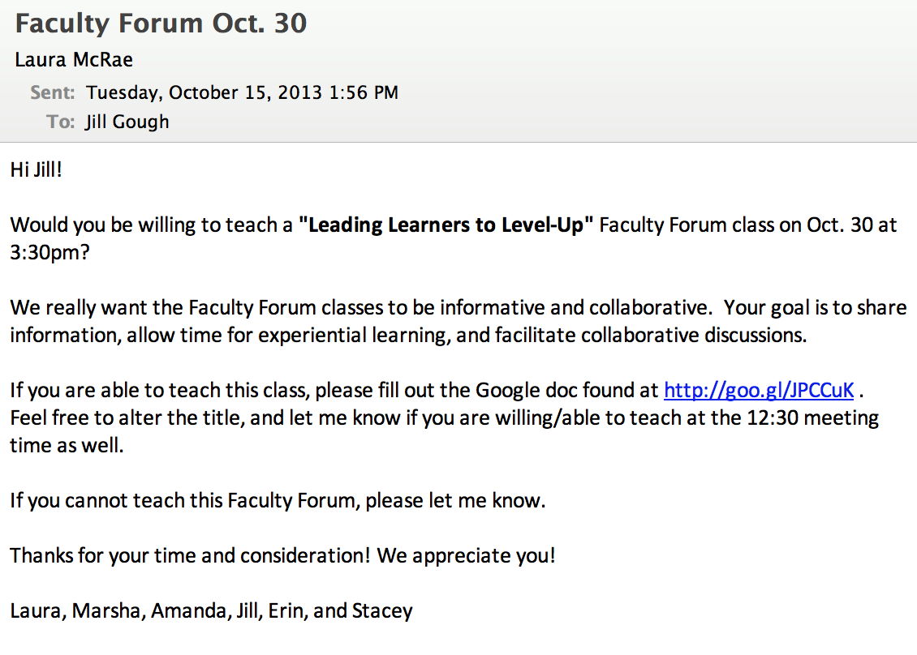Click the 'To:' header label
Viewport: 917px width, 655px height.
61,122
